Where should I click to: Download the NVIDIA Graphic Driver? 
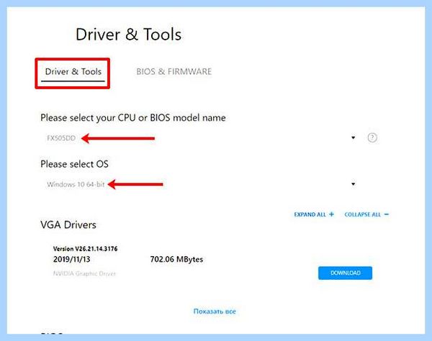click(x=345, y=273)
